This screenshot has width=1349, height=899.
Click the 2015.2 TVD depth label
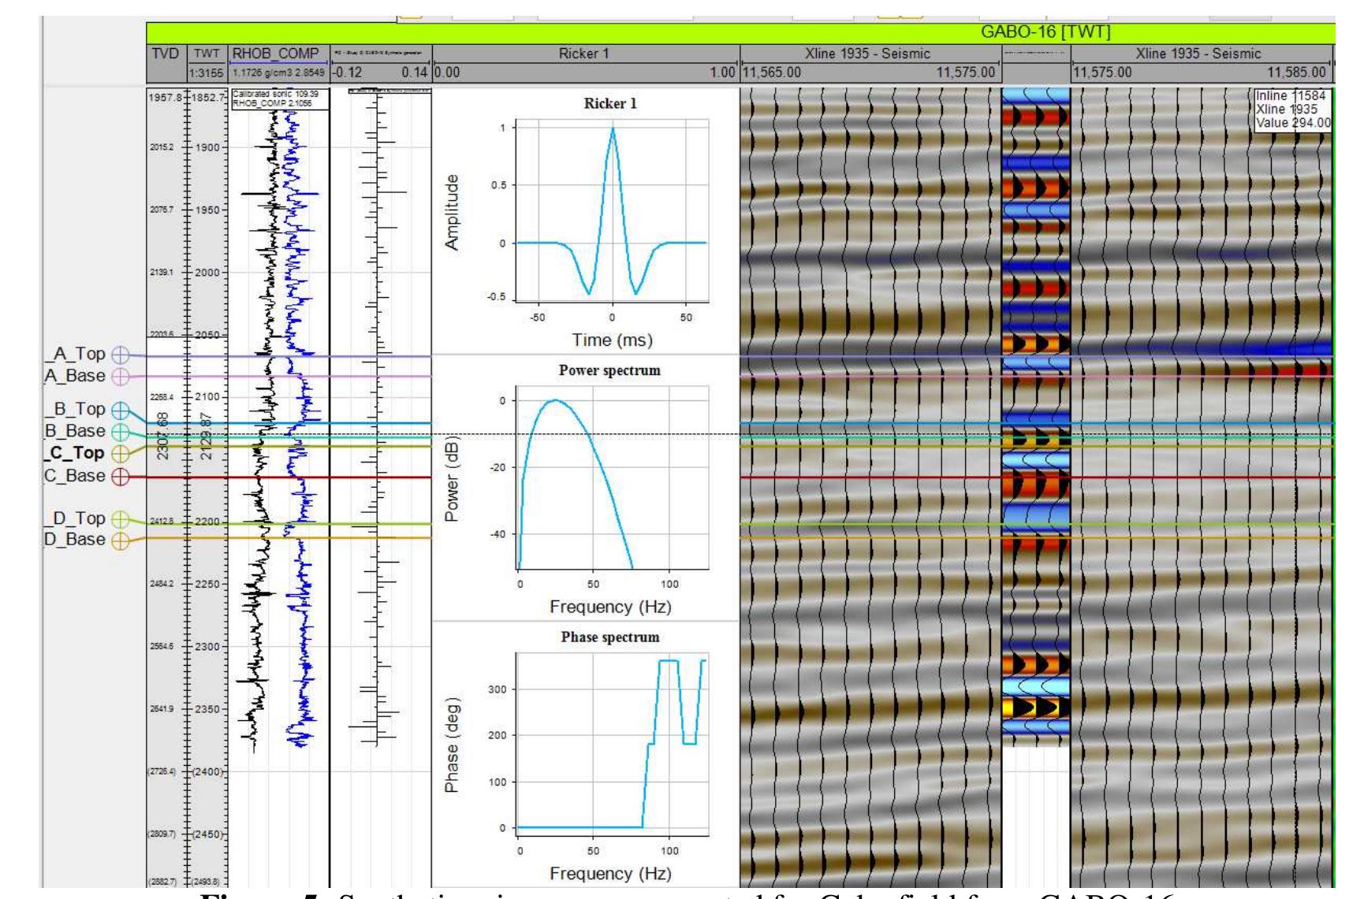coord(161,147)
